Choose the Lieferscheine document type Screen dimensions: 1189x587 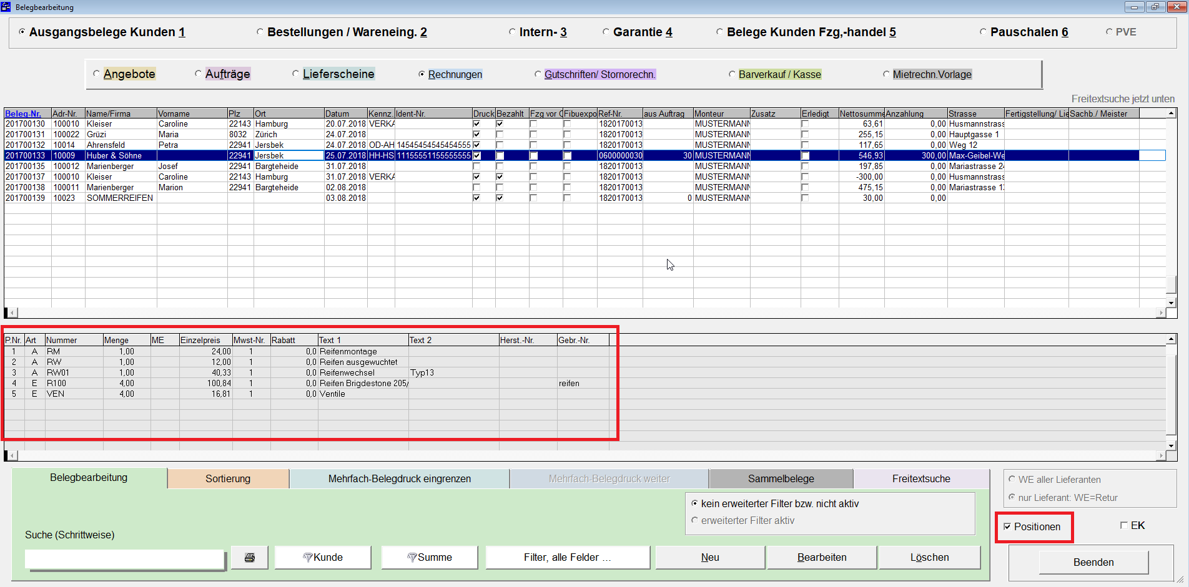333,74
